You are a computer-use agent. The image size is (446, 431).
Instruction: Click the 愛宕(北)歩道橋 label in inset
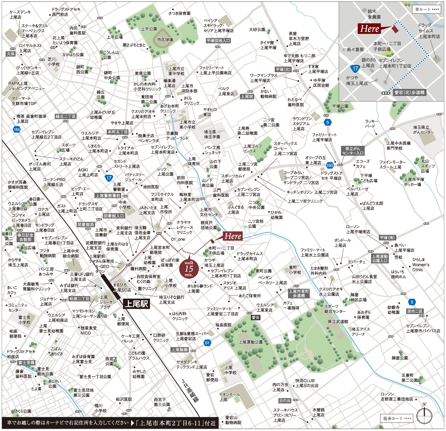tap(409, 93)
